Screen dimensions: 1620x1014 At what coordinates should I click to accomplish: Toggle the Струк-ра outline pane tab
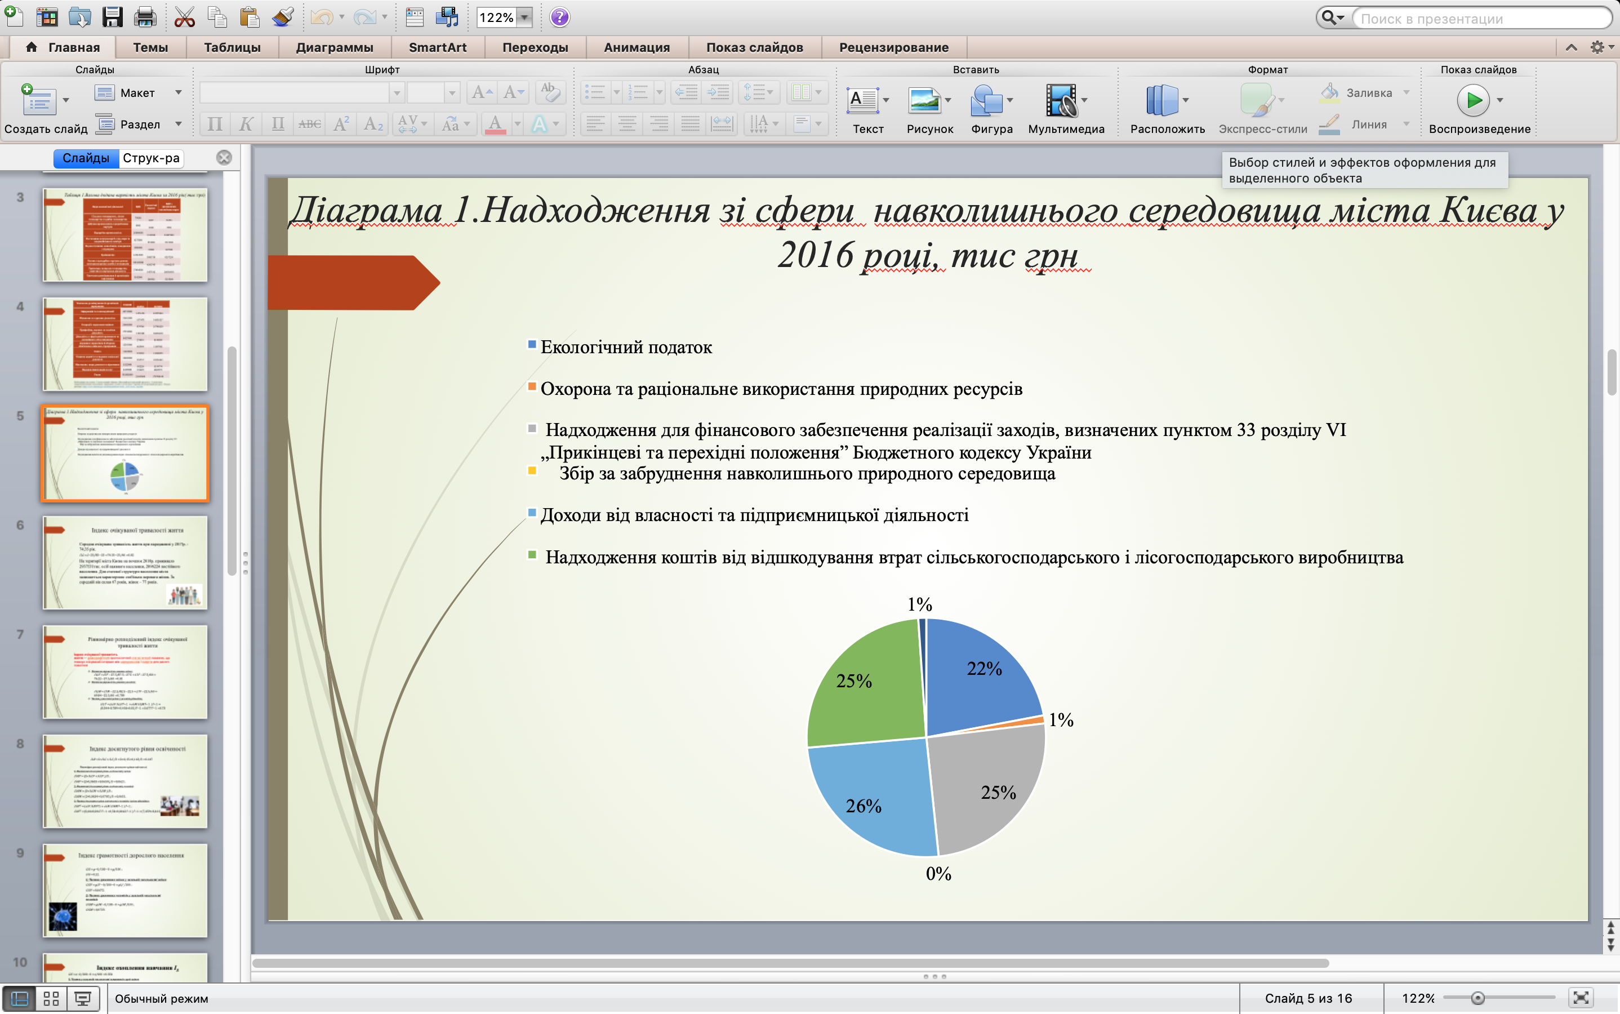[151, 158]
